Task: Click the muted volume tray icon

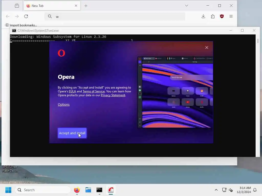Action: 231,190
